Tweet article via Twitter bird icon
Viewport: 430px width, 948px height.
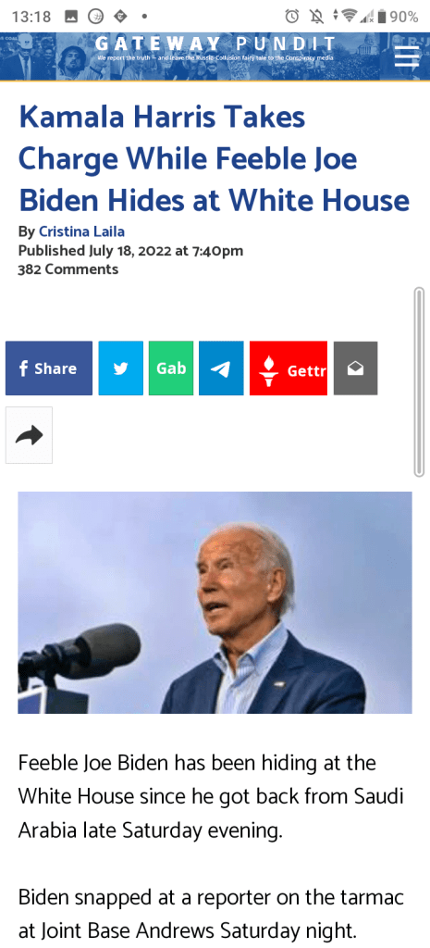click(x=121, y=368)
